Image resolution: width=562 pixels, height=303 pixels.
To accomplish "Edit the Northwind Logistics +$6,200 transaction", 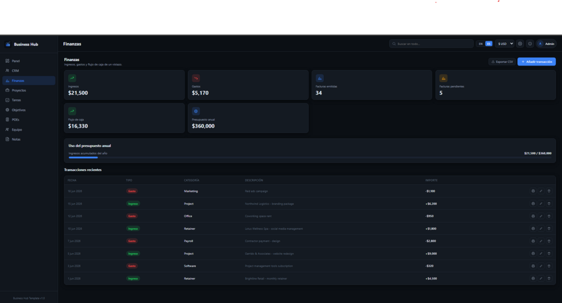I will click(x=541, y=203).
